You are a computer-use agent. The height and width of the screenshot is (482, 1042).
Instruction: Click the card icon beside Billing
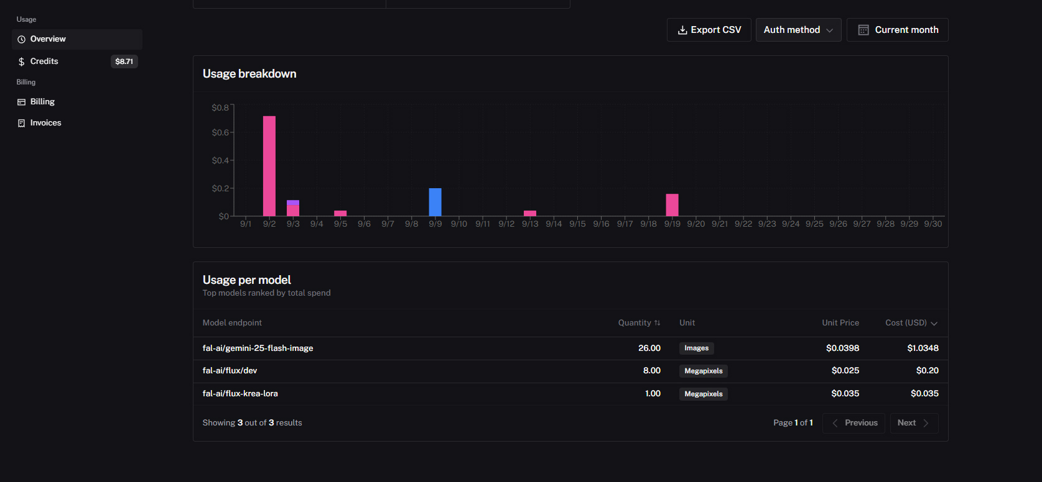(x=22, y=102)
